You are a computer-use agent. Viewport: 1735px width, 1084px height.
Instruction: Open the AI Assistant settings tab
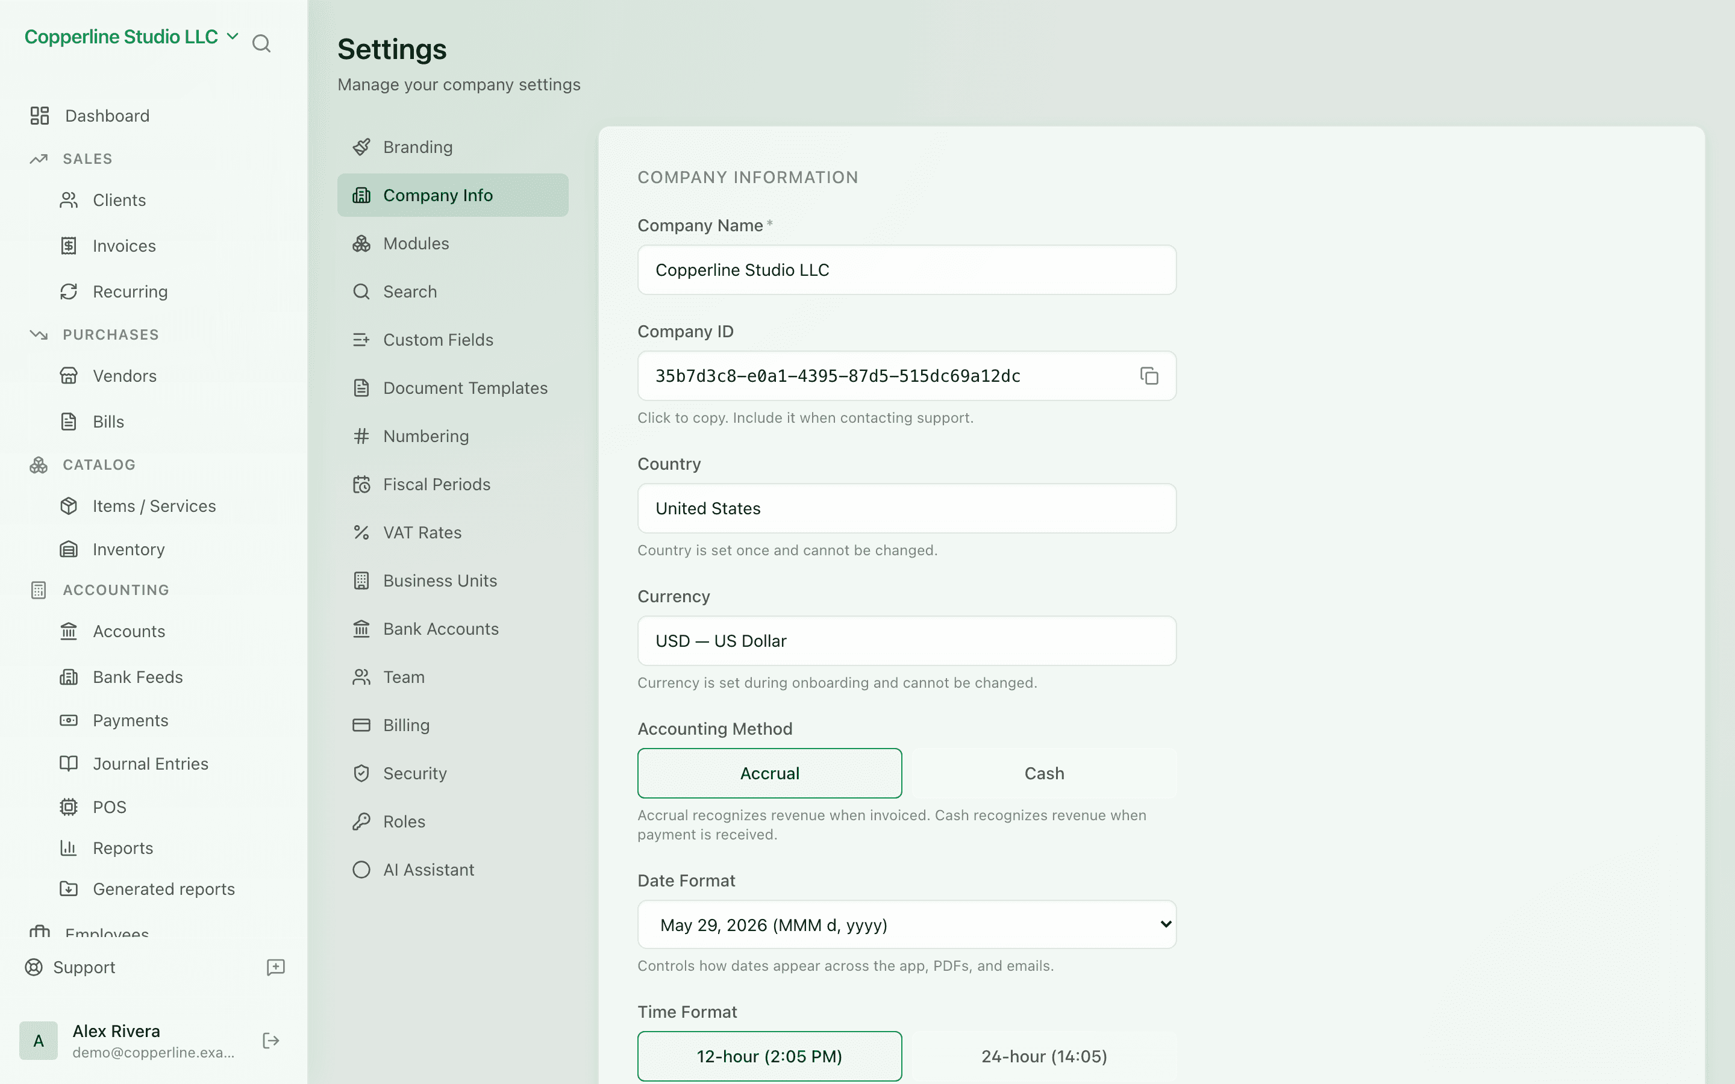point(452,870)
